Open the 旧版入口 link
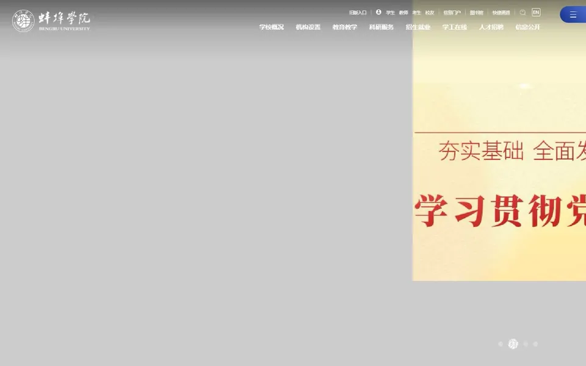The width and height of the screenshot is (586, 366). (x=358, y=13)
